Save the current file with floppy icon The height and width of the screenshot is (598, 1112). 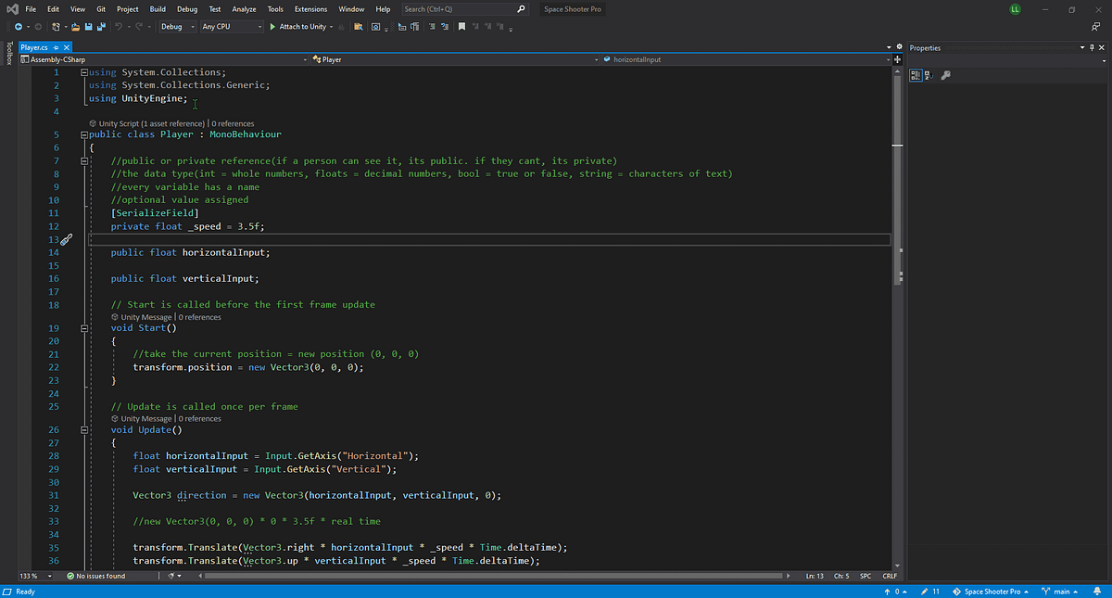coord(87,26)
